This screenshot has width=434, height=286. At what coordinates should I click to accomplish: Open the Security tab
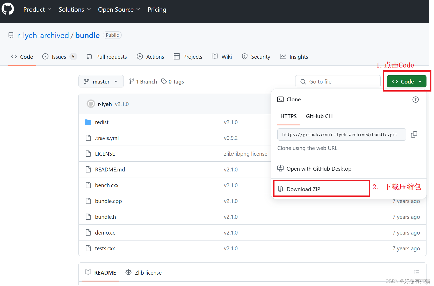(x=256, y=57)
